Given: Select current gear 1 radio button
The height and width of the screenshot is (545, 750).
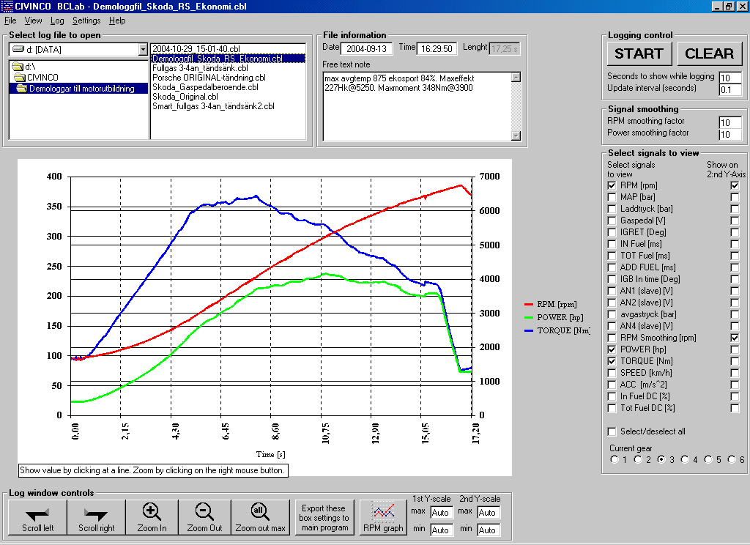Looking at the screenshot, I should (x=615, y=459).
